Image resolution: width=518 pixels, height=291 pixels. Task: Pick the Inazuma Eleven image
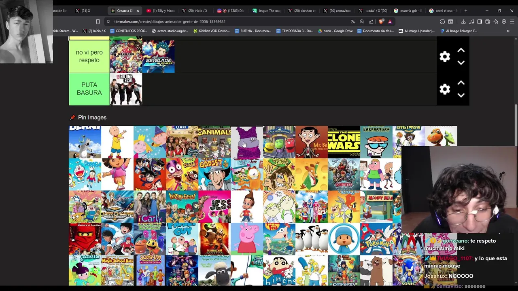[x=182, y=207]
